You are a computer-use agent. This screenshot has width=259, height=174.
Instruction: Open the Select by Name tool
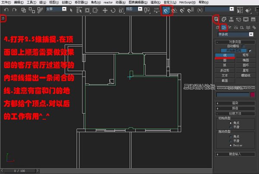pyautogui.click(x=79, y=10)
